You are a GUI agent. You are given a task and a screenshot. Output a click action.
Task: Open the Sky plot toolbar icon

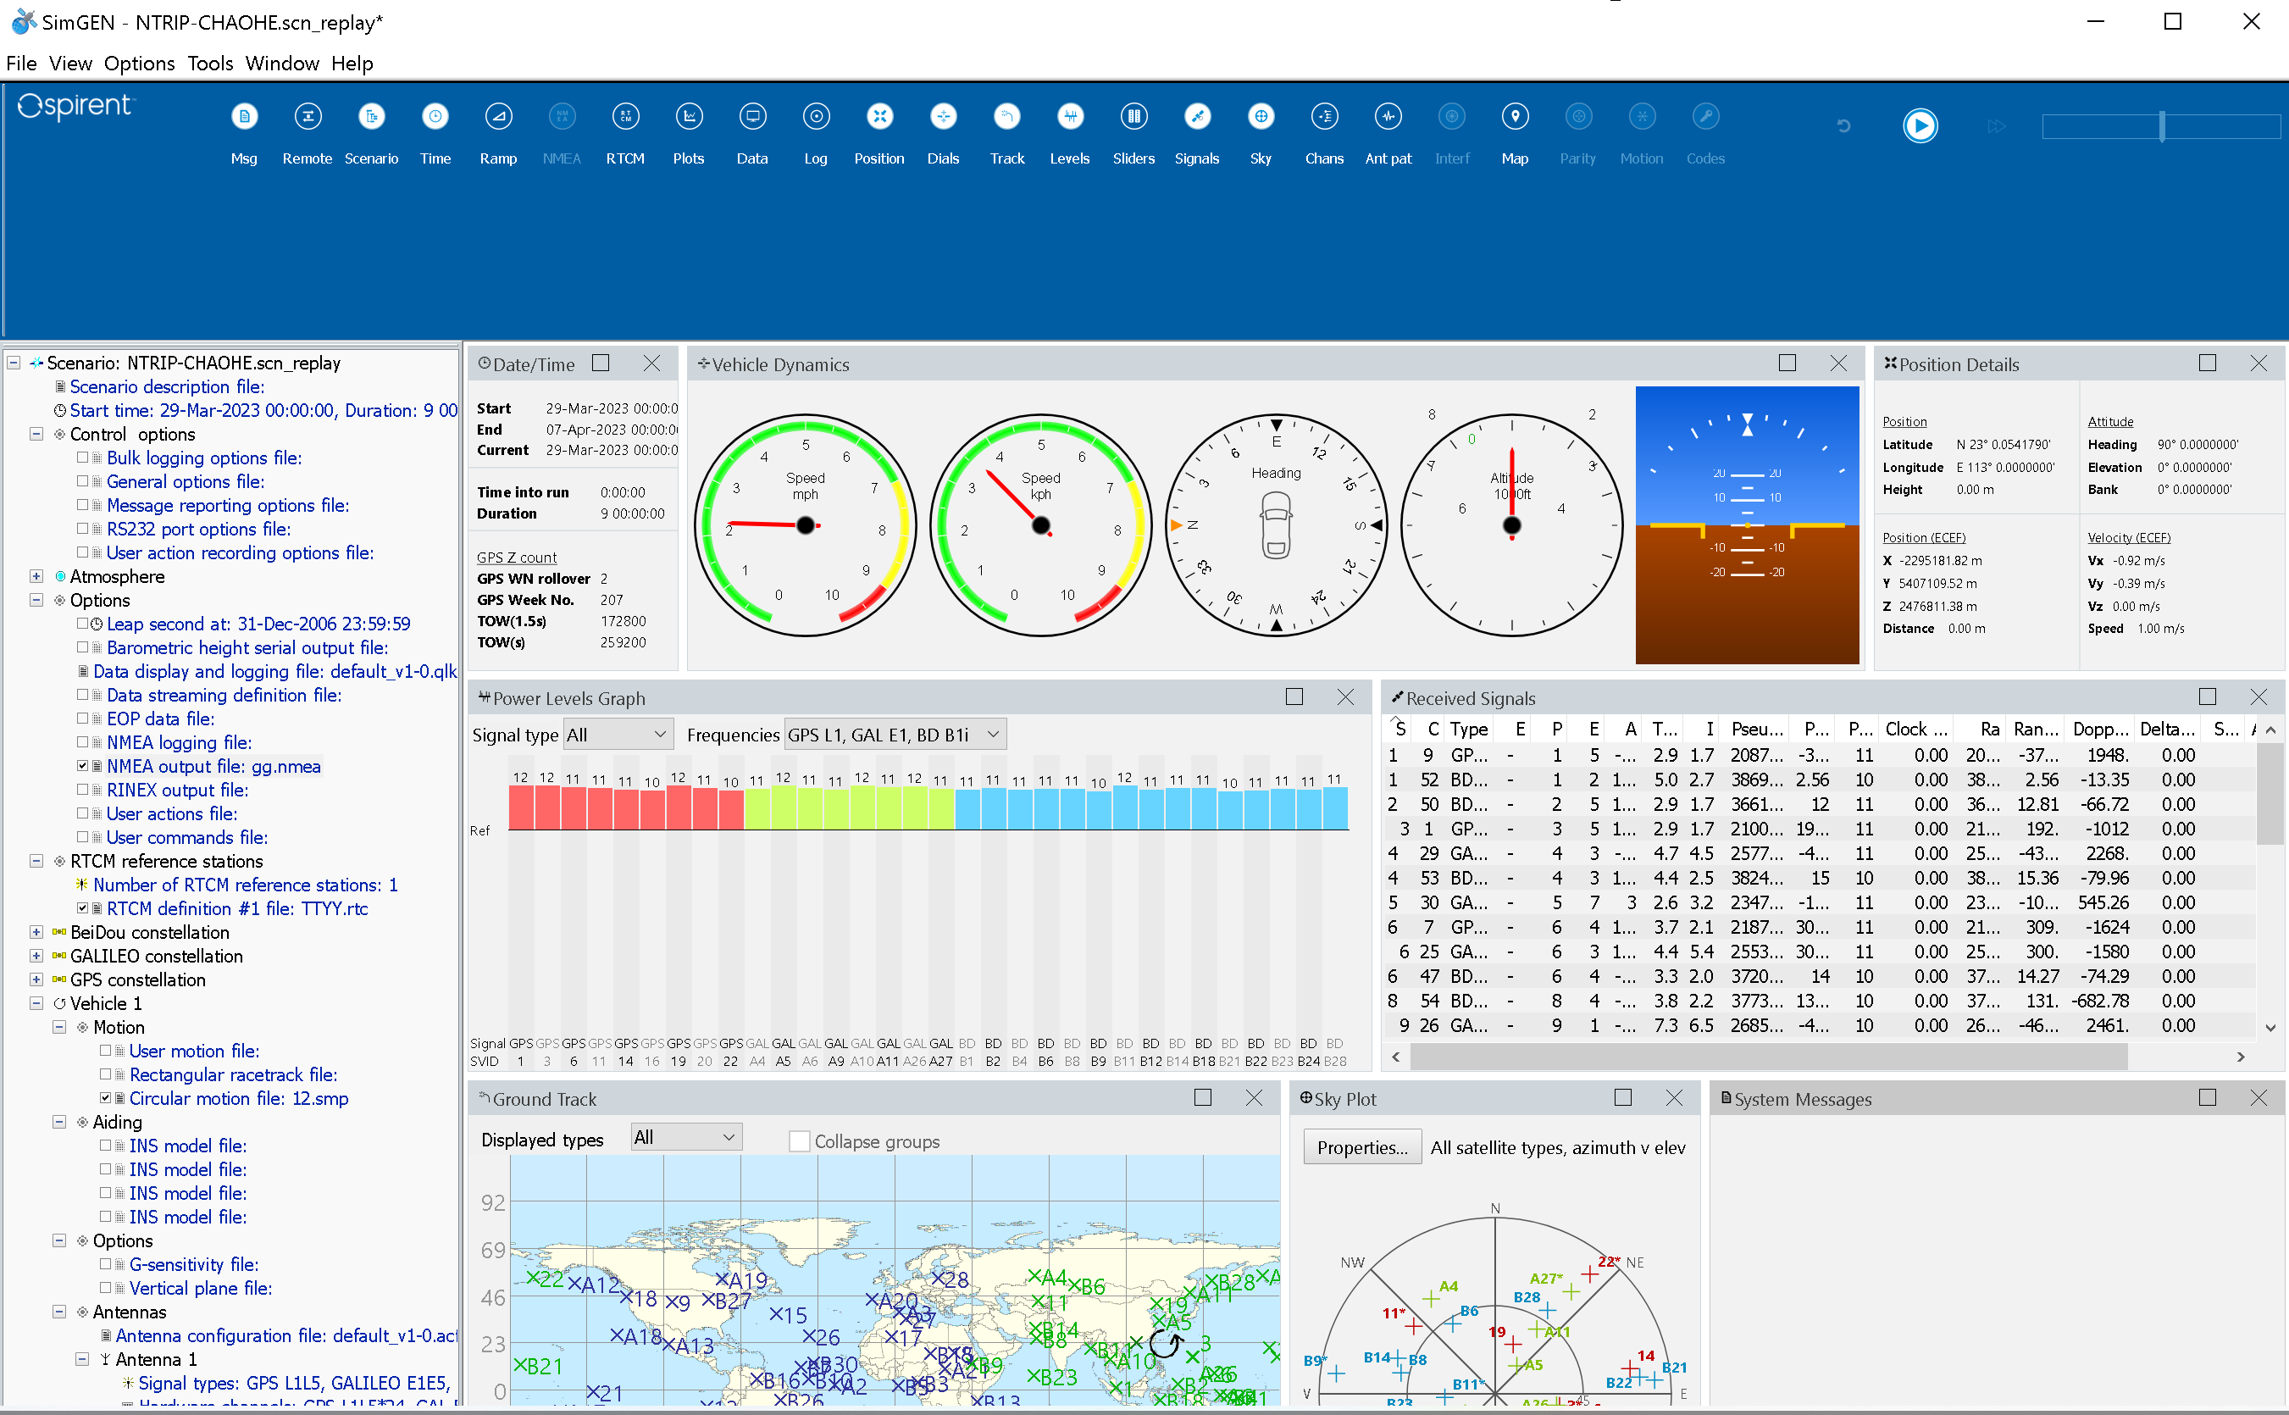coord(1260,117)
